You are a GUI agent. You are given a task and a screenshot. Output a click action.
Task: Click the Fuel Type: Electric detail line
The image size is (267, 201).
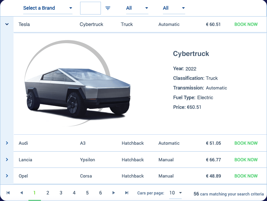tap(193, 97)
